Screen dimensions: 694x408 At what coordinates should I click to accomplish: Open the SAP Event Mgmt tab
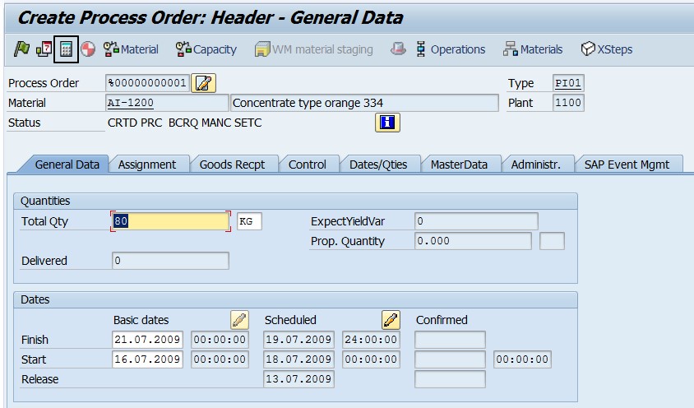(x=627, y=165)
